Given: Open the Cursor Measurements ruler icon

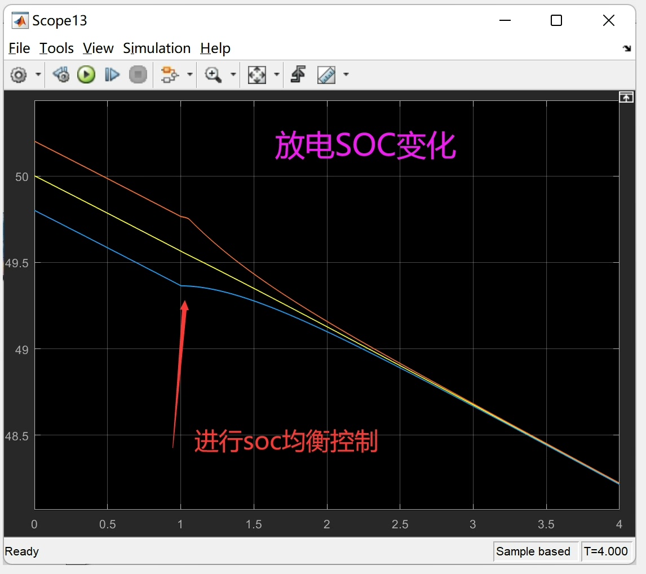Looking at the screenshot, I should (326, 75).
